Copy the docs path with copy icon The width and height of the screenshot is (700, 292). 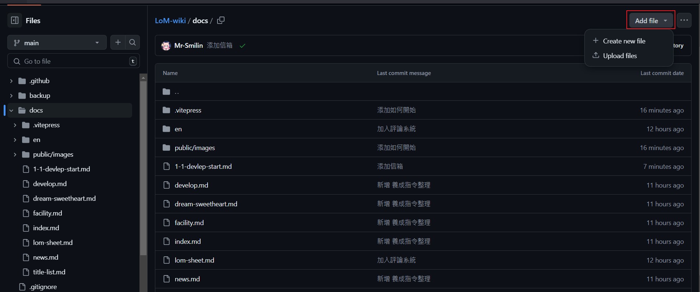[221, 21]
